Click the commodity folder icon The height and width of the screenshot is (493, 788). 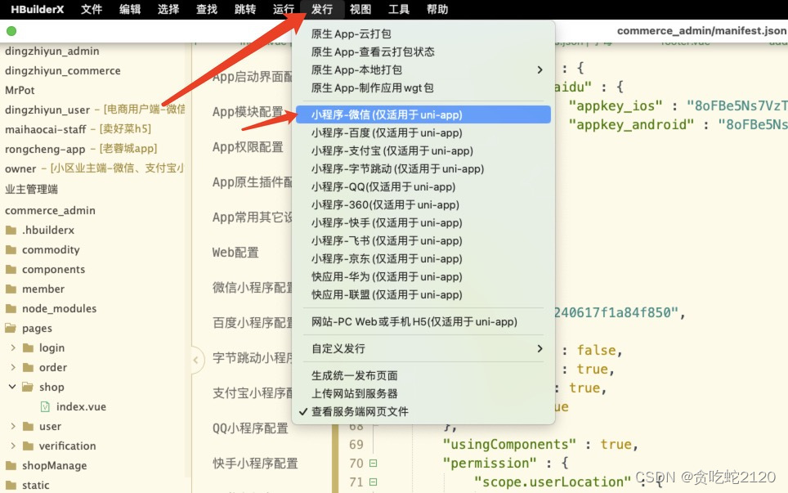pyautogui.click(x=10, y=249)
